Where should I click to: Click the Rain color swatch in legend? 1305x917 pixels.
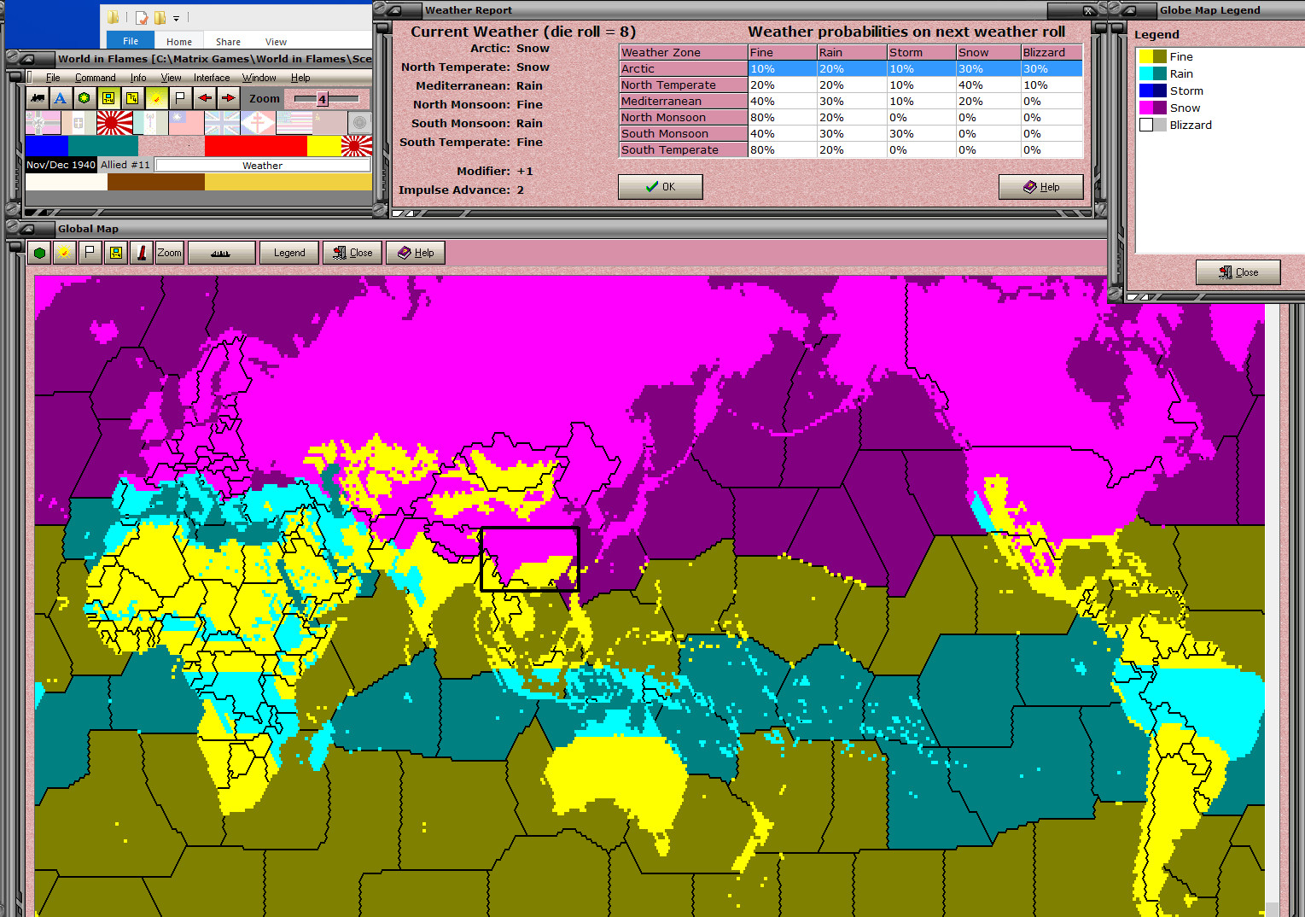(x=1153, y=73)
